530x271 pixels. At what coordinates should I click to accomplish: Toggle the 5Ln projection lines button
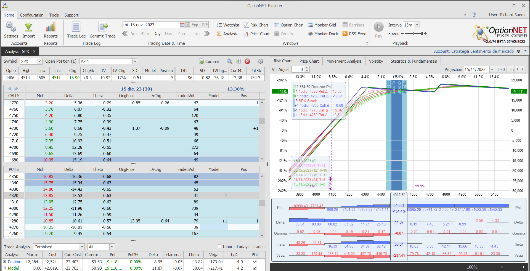click(x=511, y=70)
